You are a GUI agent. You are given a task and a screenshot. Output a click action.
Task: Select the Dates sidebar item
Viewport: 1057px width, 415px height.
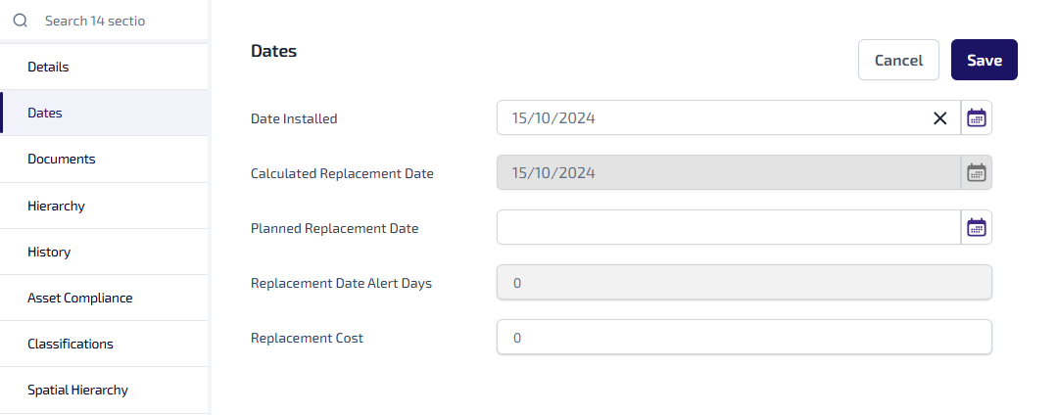(104, 113)
